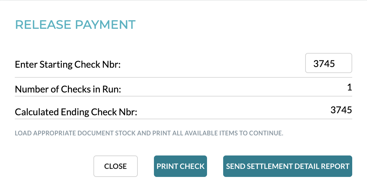Click the ending check number value

pos(341,110)
